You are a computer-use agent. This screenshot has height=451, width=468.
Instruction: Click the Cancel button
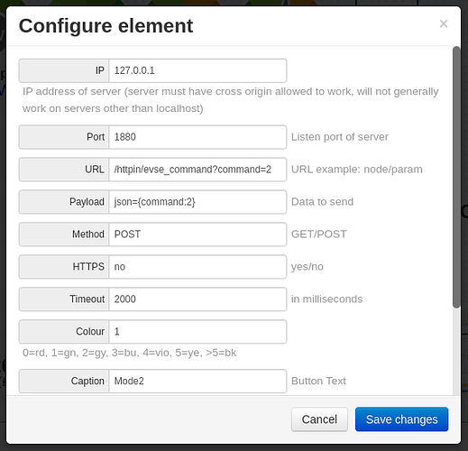tap(319, 419)
